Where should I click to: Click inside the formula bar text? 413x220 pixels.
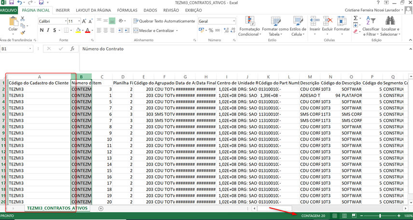pyautogui.click(x=103, y=49)
